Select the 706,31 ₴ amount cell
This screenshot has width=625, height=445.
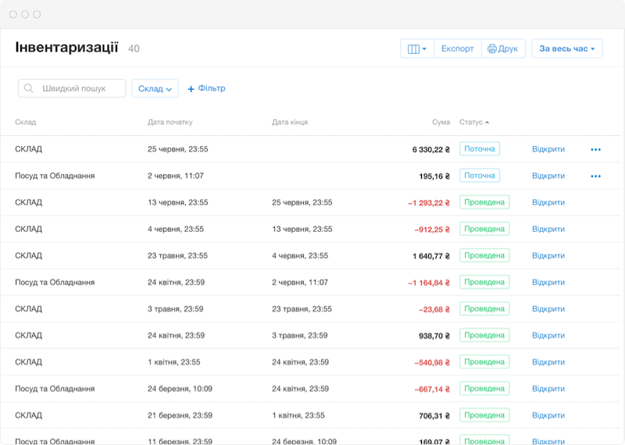click(x=434, y=416)
